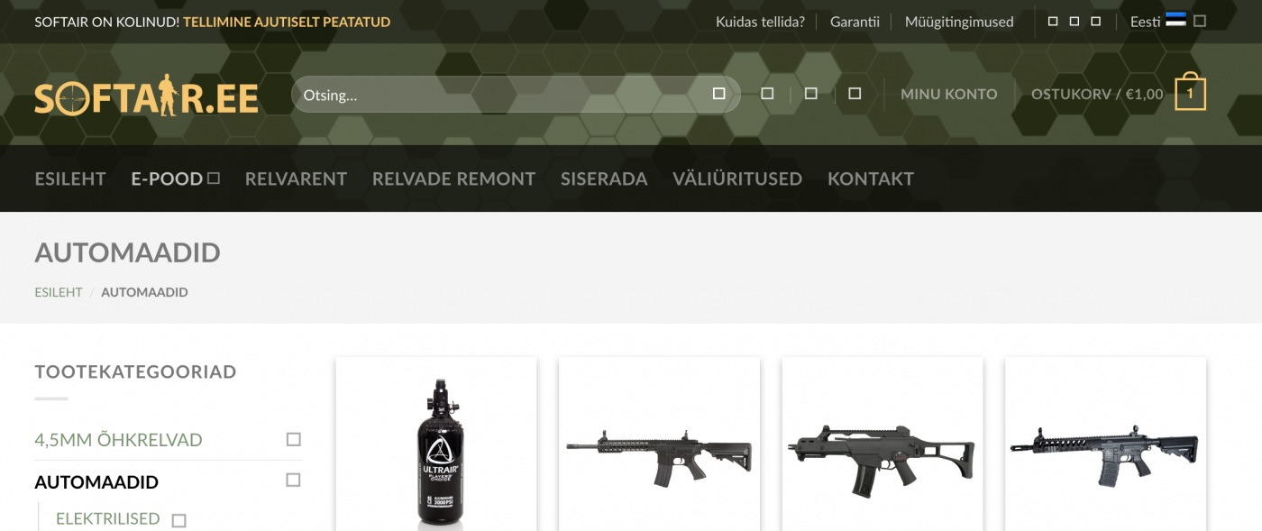Click the shopping bag cart icon
The height and width of the screenshot is (531, 1262).
[1190, 92]
